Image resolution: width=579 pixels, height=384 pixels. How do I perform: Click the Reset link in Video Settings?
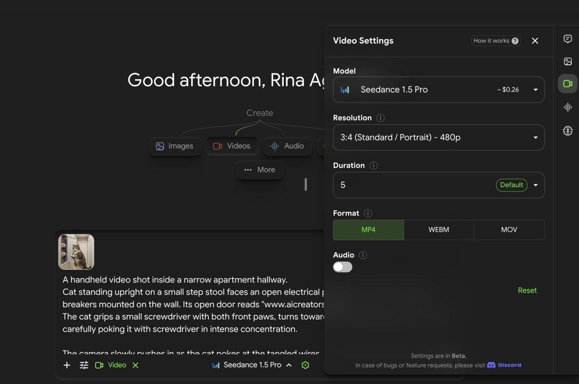(527, 290)
